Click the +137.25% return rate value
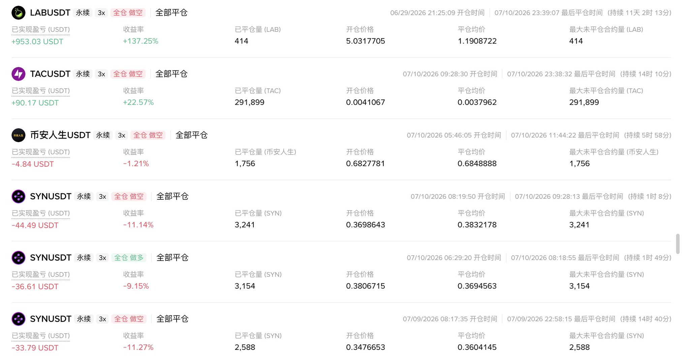This screenshot has width=690, height=364. pos(140,41)
